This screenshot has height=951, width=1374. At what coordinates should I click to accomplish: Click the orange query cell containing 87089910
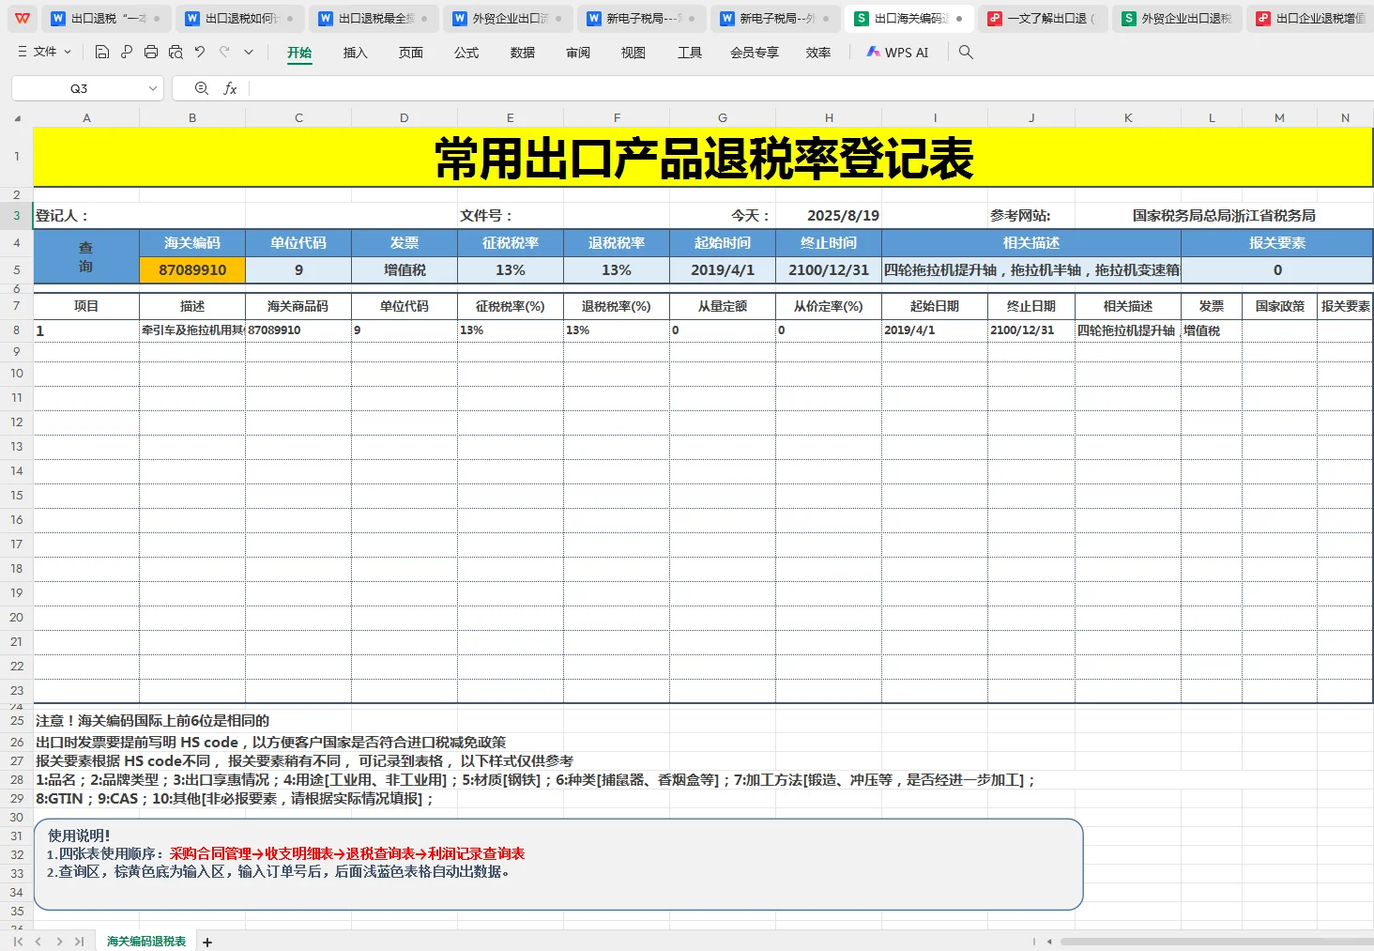click(192, 269)
